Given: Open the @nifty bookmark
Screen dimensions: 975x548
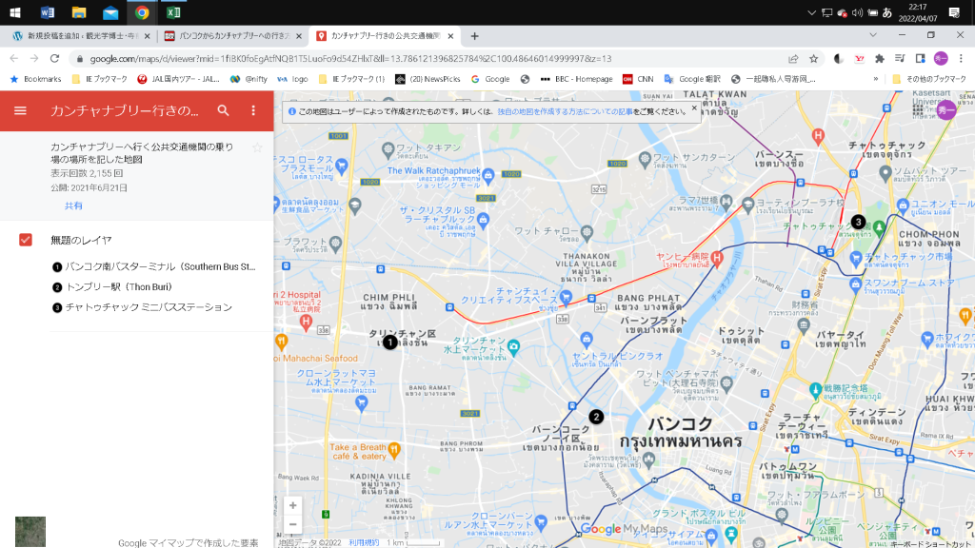Looking at the screenshot, I should click(249, 79).
